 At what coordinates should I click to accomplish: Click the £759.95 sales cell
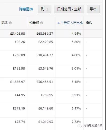click(47, 95)
